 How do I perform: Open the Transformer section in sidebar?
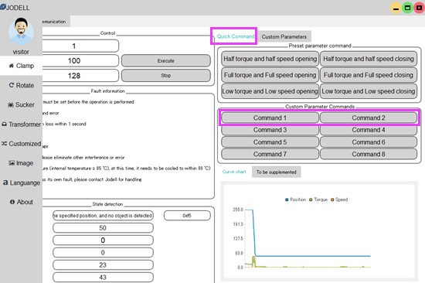21,124
